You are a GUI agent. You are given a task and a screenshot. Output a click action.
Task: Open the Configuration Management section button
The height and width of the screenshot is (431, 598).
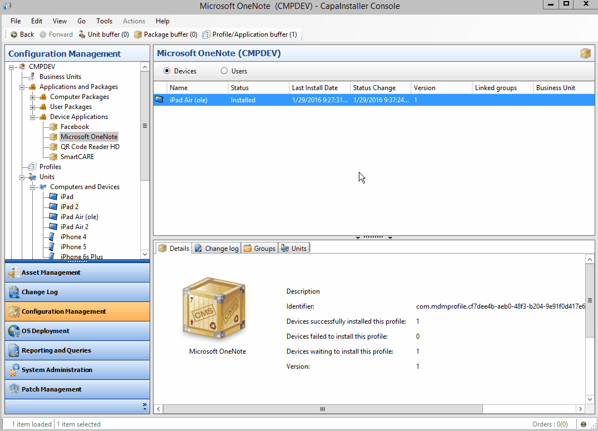coord(77,311)
